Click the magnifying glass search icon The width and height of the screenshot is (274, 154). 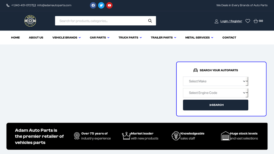pyautogui.click(x=150, y=21)
